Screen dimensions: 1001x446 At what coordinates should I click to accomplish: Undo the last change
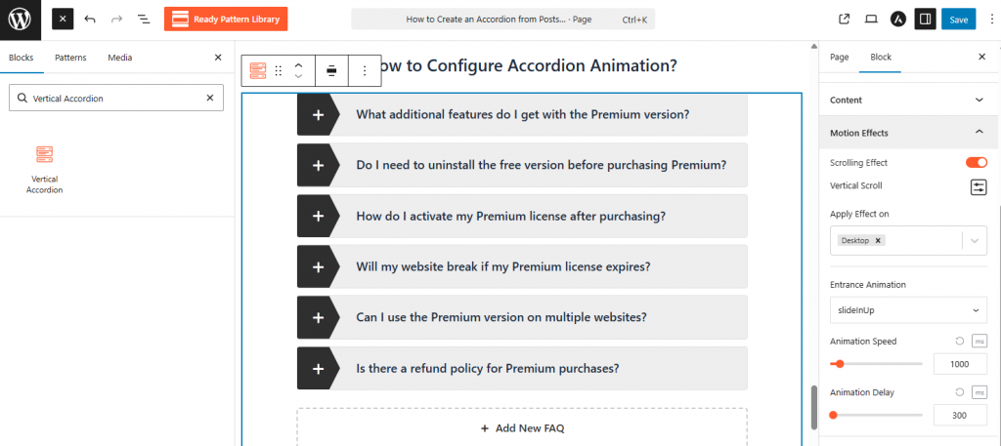coord(90,20)
